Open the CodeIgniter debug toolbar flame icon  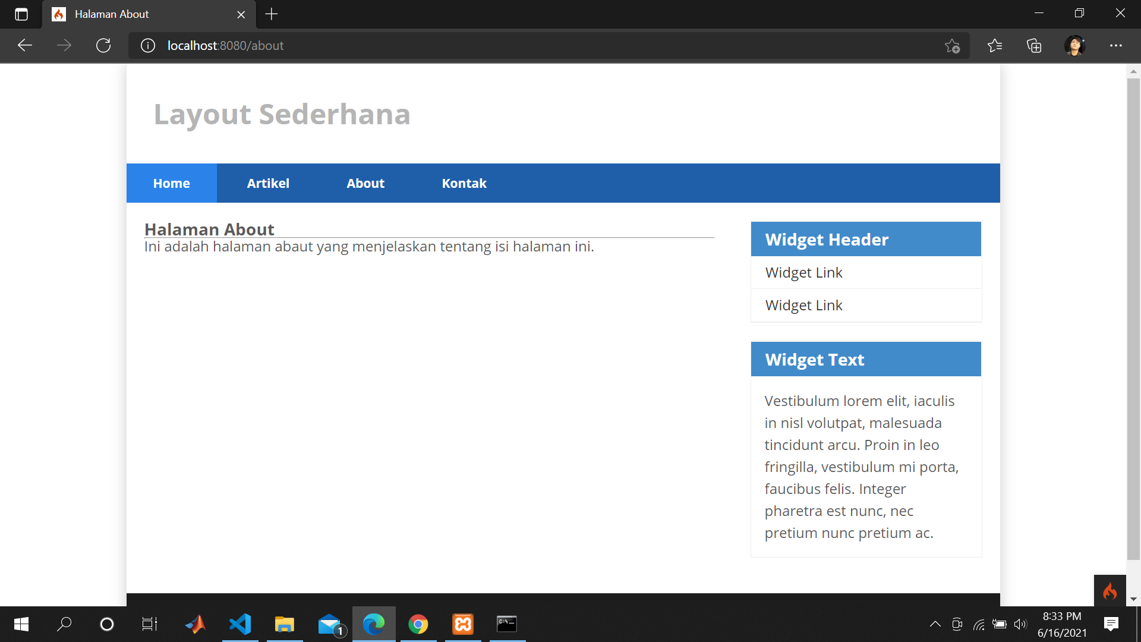(1110, 591)
